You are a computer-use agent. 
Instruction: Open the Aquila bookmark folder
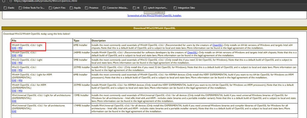point(75,8)
